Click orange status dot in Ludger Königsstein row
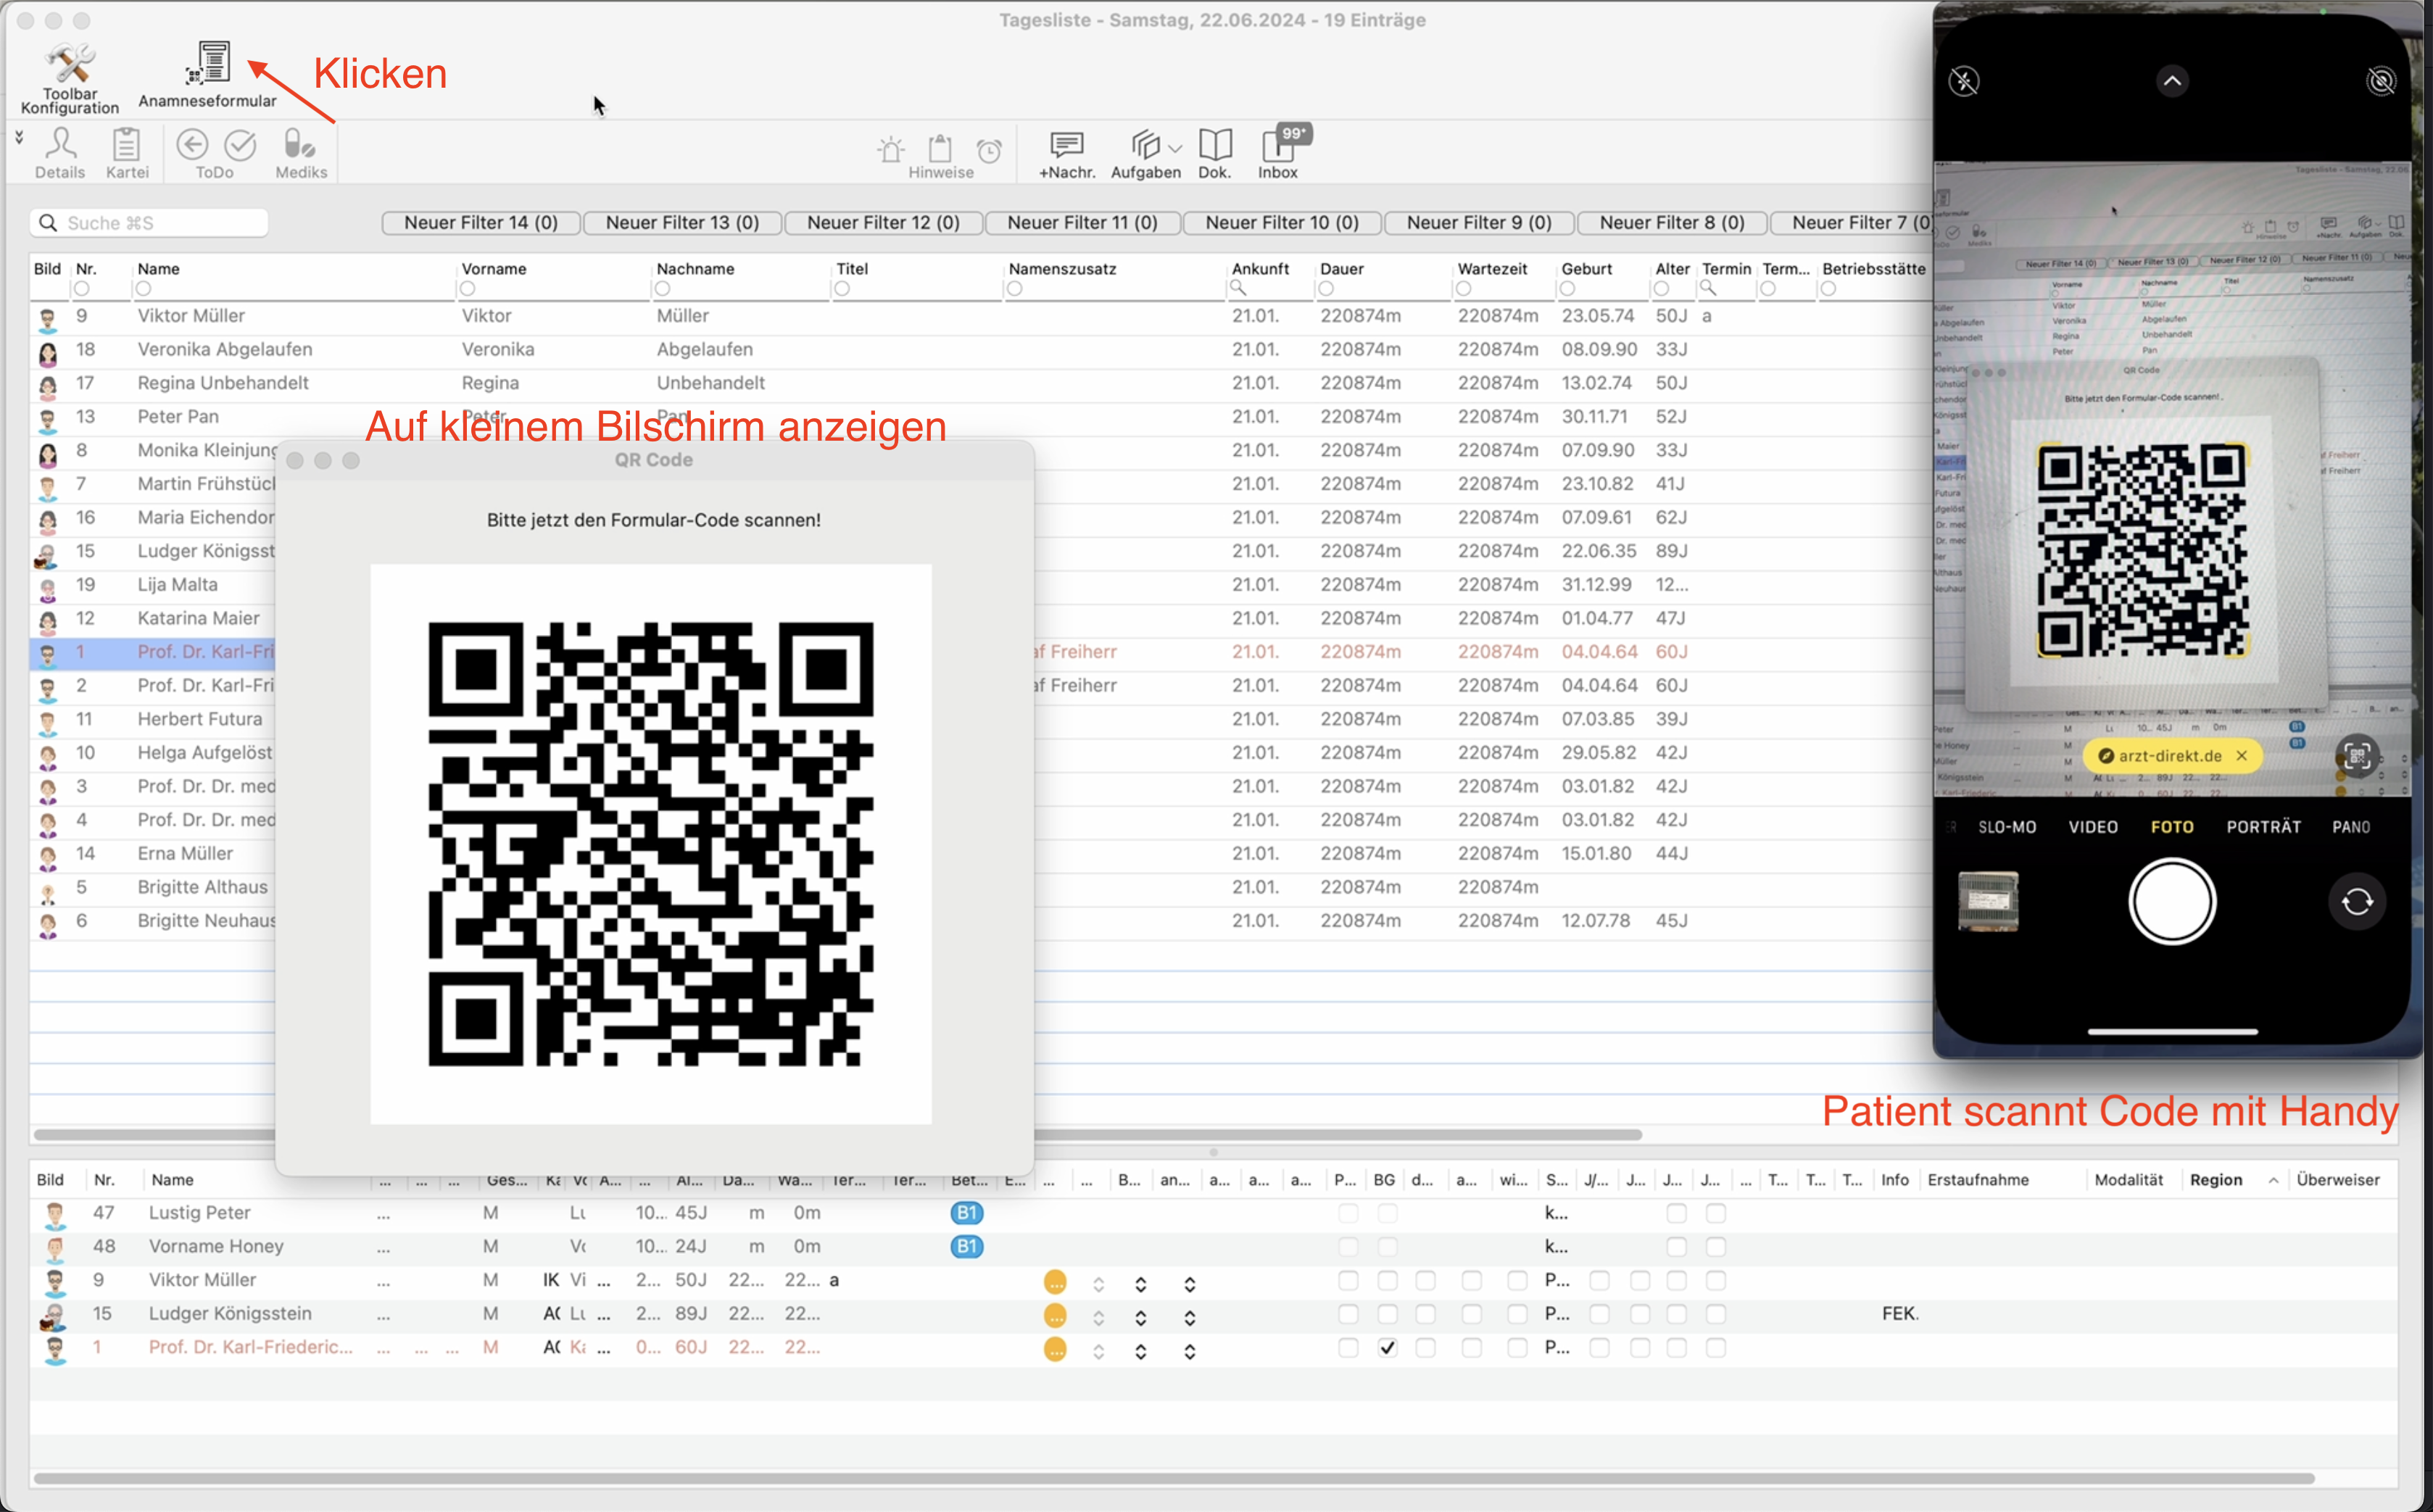This screenshot has height=1512, width=2433. [1054, 1315]
